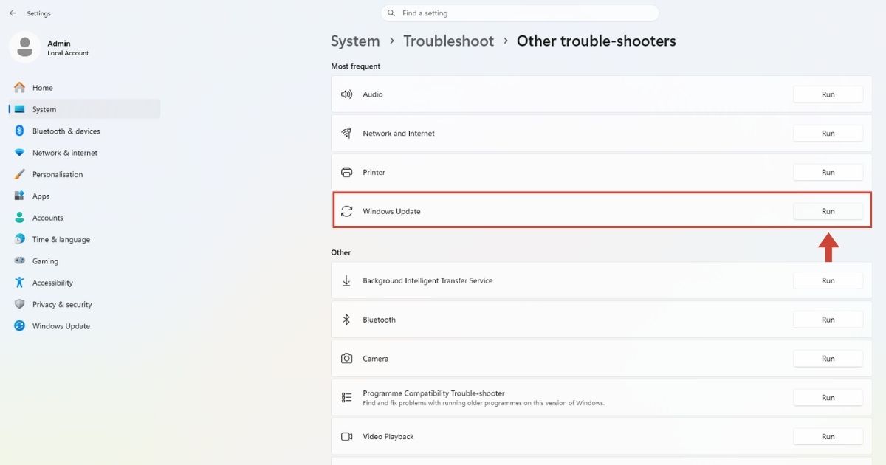Image resolution: width=886 pixels, height=465 pixels.
Task: Open Time & language settings
Action: 84,239
